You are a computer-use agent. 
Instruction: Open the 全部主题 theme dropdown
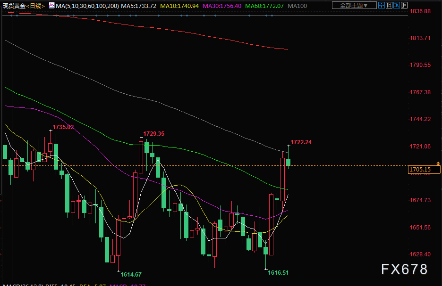pyautogui.click(x=354, y=5)
